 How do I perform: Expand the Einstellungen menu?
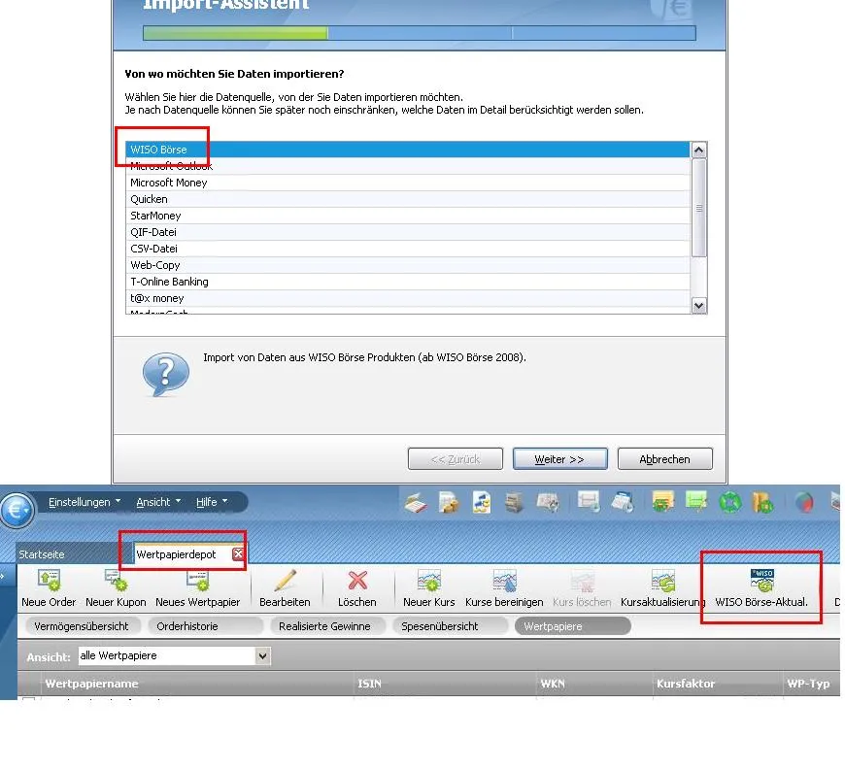(84, 502)
